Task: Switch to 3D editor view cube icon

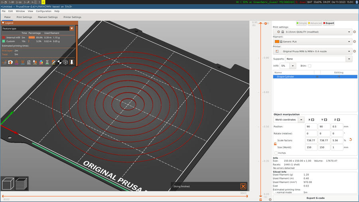Action: 8,184
